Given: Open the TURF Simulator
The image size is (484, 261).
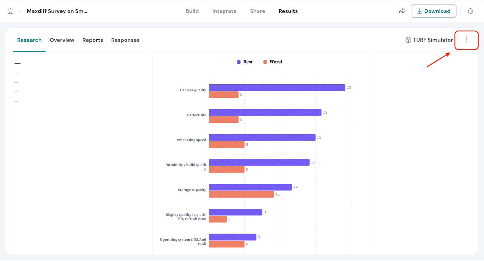Looking at the screenshot, I should click(429, 40).
